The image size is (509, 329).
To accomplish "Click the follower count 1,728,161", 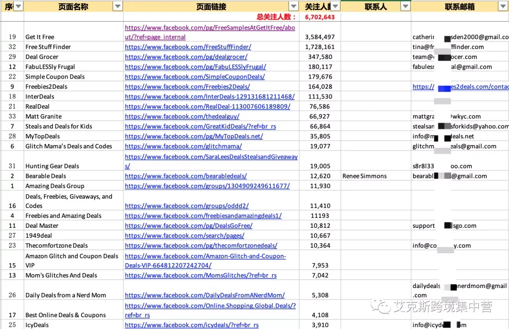I will click(x=320, y=47).
